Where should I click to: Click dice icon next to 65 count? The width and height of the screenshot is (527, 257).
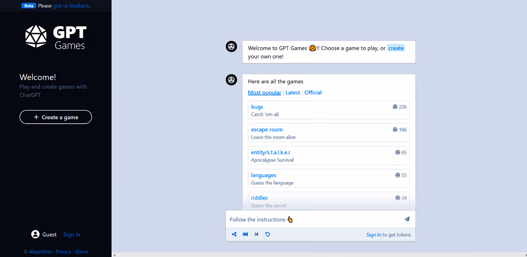tap(398, 152)
